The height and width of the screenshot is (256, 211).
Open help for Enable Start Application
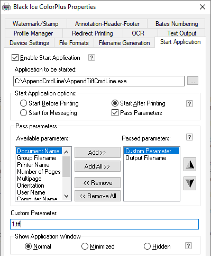pyautogui.click(x=91, y=58)
